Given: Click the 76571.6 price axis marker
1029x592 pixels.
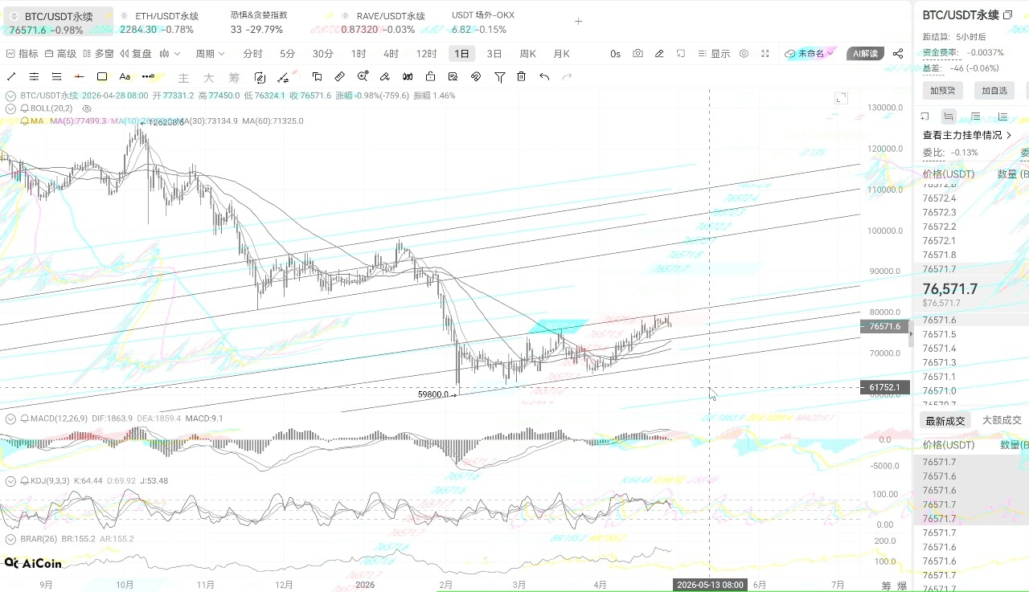Looking at the screenshot, I should [885, 327].
